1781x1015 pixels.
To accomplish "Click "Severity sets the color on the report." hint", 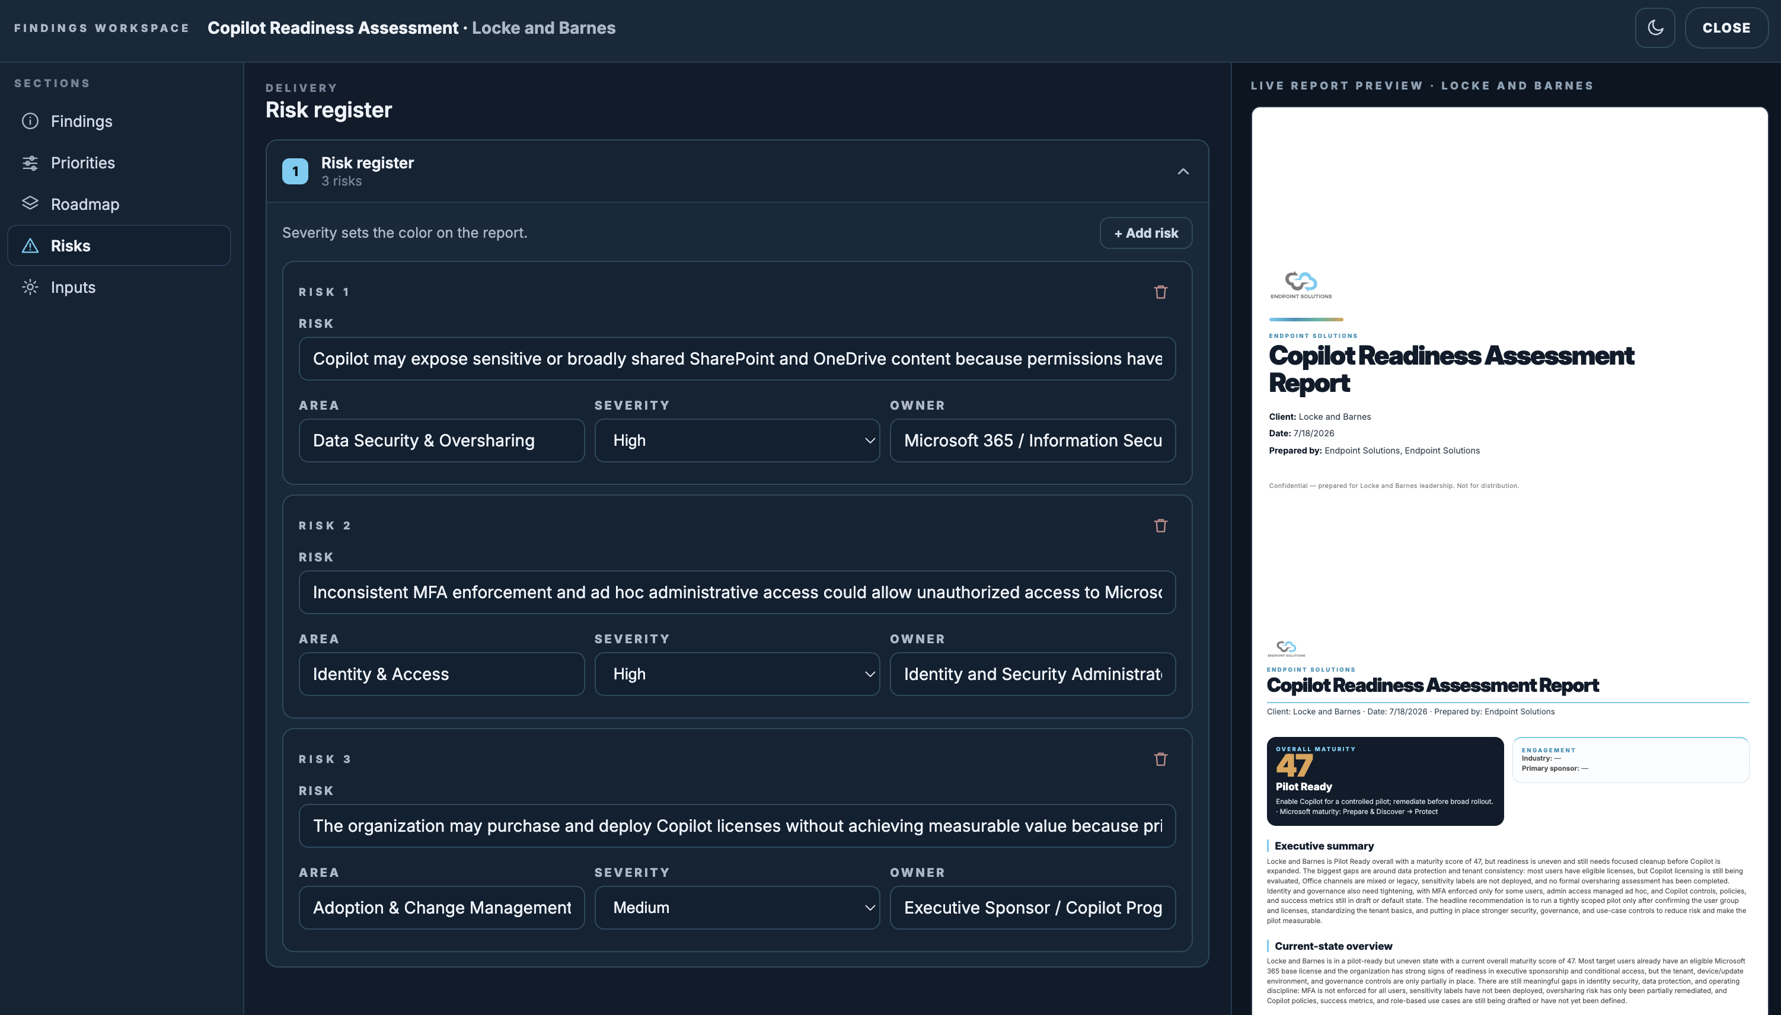I will pos(404,233).
